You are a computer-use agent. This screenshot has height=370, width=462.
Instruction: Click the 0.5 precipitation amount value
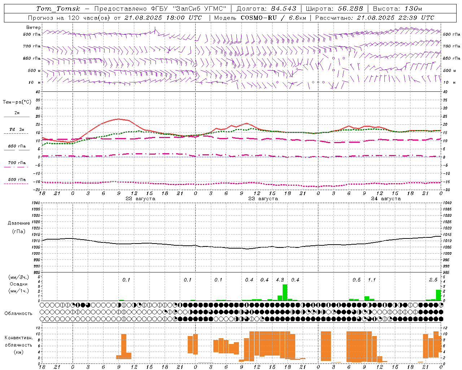point(357,280)
